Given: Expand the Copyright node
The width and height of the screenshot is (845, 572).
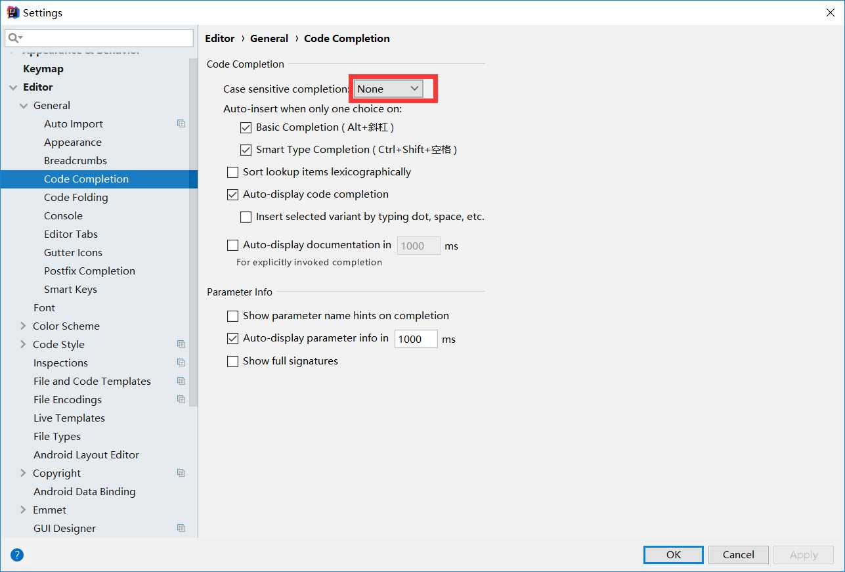Looking at the screenshot, I should (x=24, y=473).
